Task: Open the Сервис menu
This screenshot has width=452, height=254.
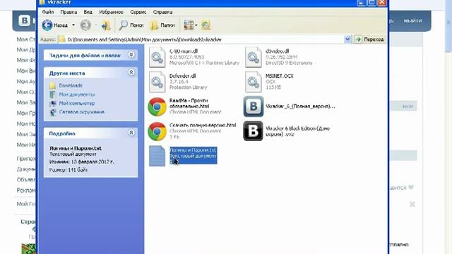Action: coord(138,12)
